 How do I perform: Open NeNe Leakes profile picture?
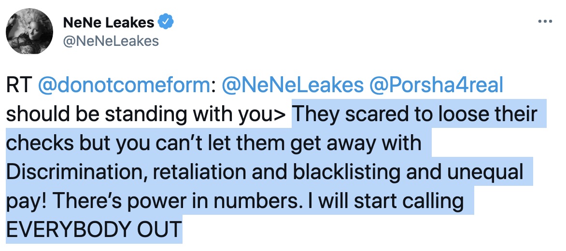click(29, 32)
